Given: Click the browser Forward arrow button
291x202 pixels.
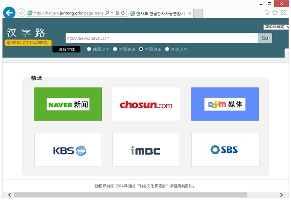Looking at the screenshot, I should [x=21, y=13].
